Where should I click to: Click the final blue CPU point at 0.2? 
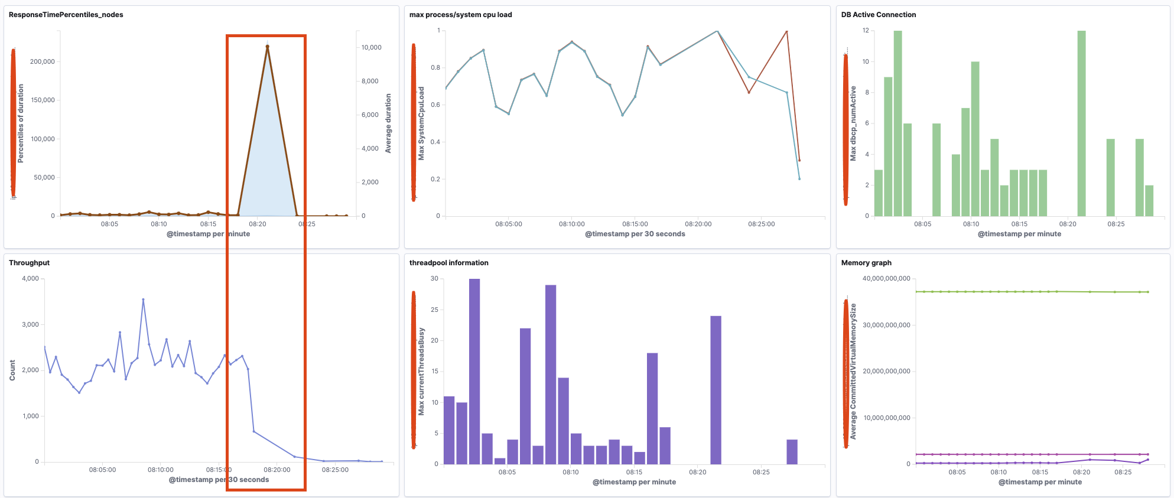click(799, 178)
